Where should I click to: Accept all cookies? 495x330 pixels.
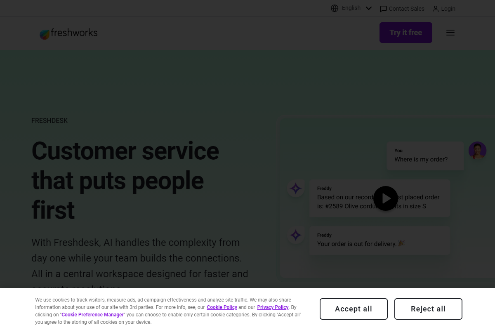pyautogui.click(x=354, y=309)
